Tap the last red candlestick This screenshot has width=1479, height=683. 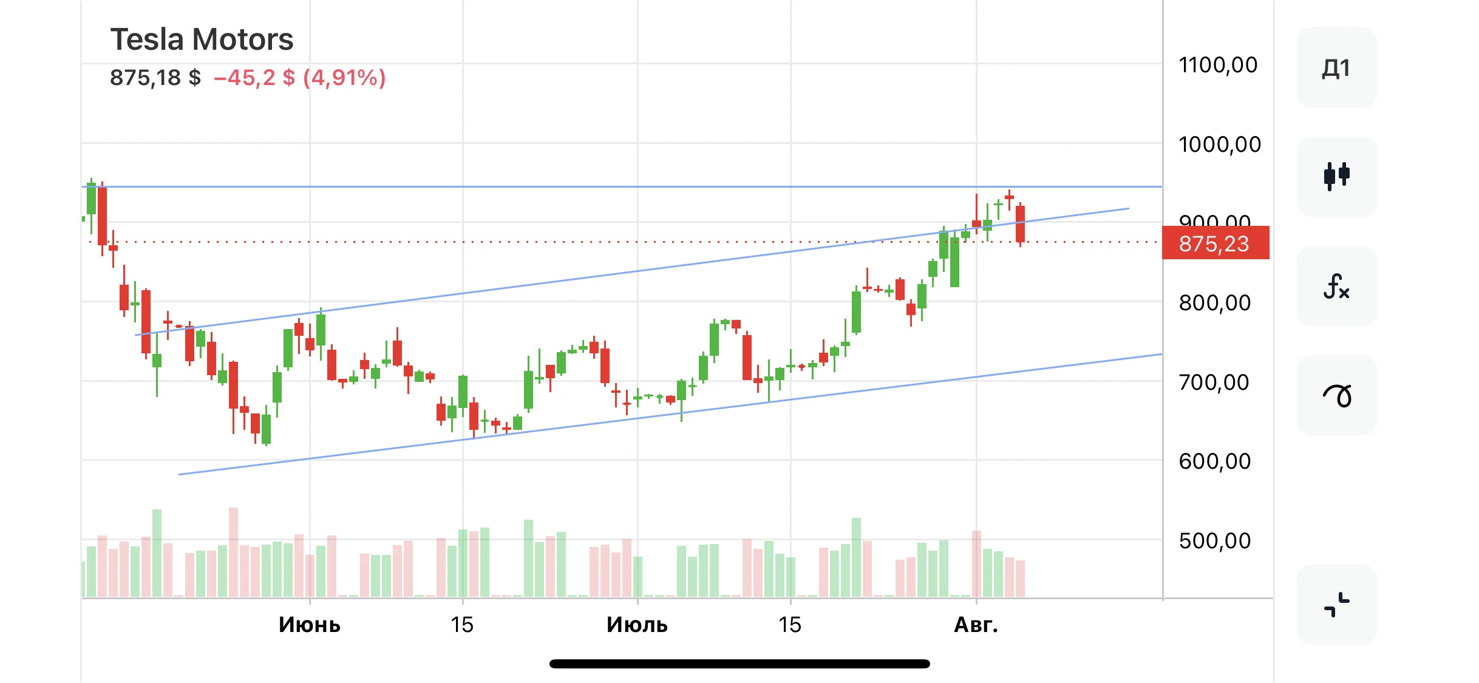[1021, 224]
